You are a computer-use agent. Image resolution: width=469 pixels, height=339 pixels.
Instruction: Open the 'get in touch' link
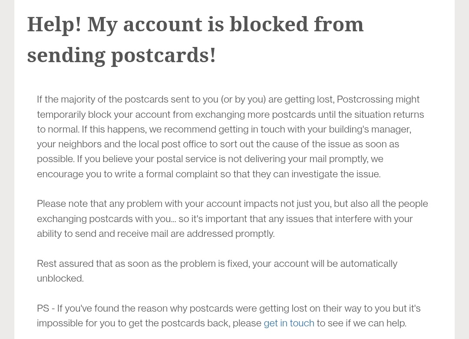(289, 323)
